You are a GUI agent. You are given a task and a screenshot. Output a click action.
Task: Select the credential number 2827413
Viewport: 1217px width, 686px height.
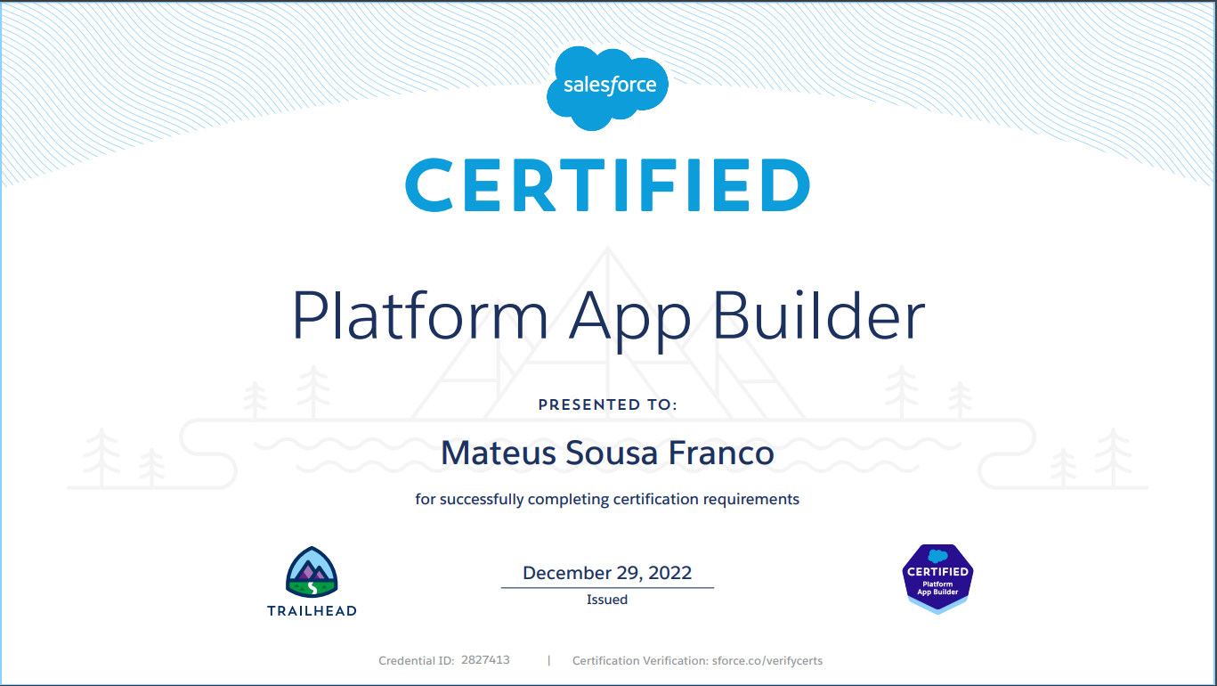(x=485, y=660)
